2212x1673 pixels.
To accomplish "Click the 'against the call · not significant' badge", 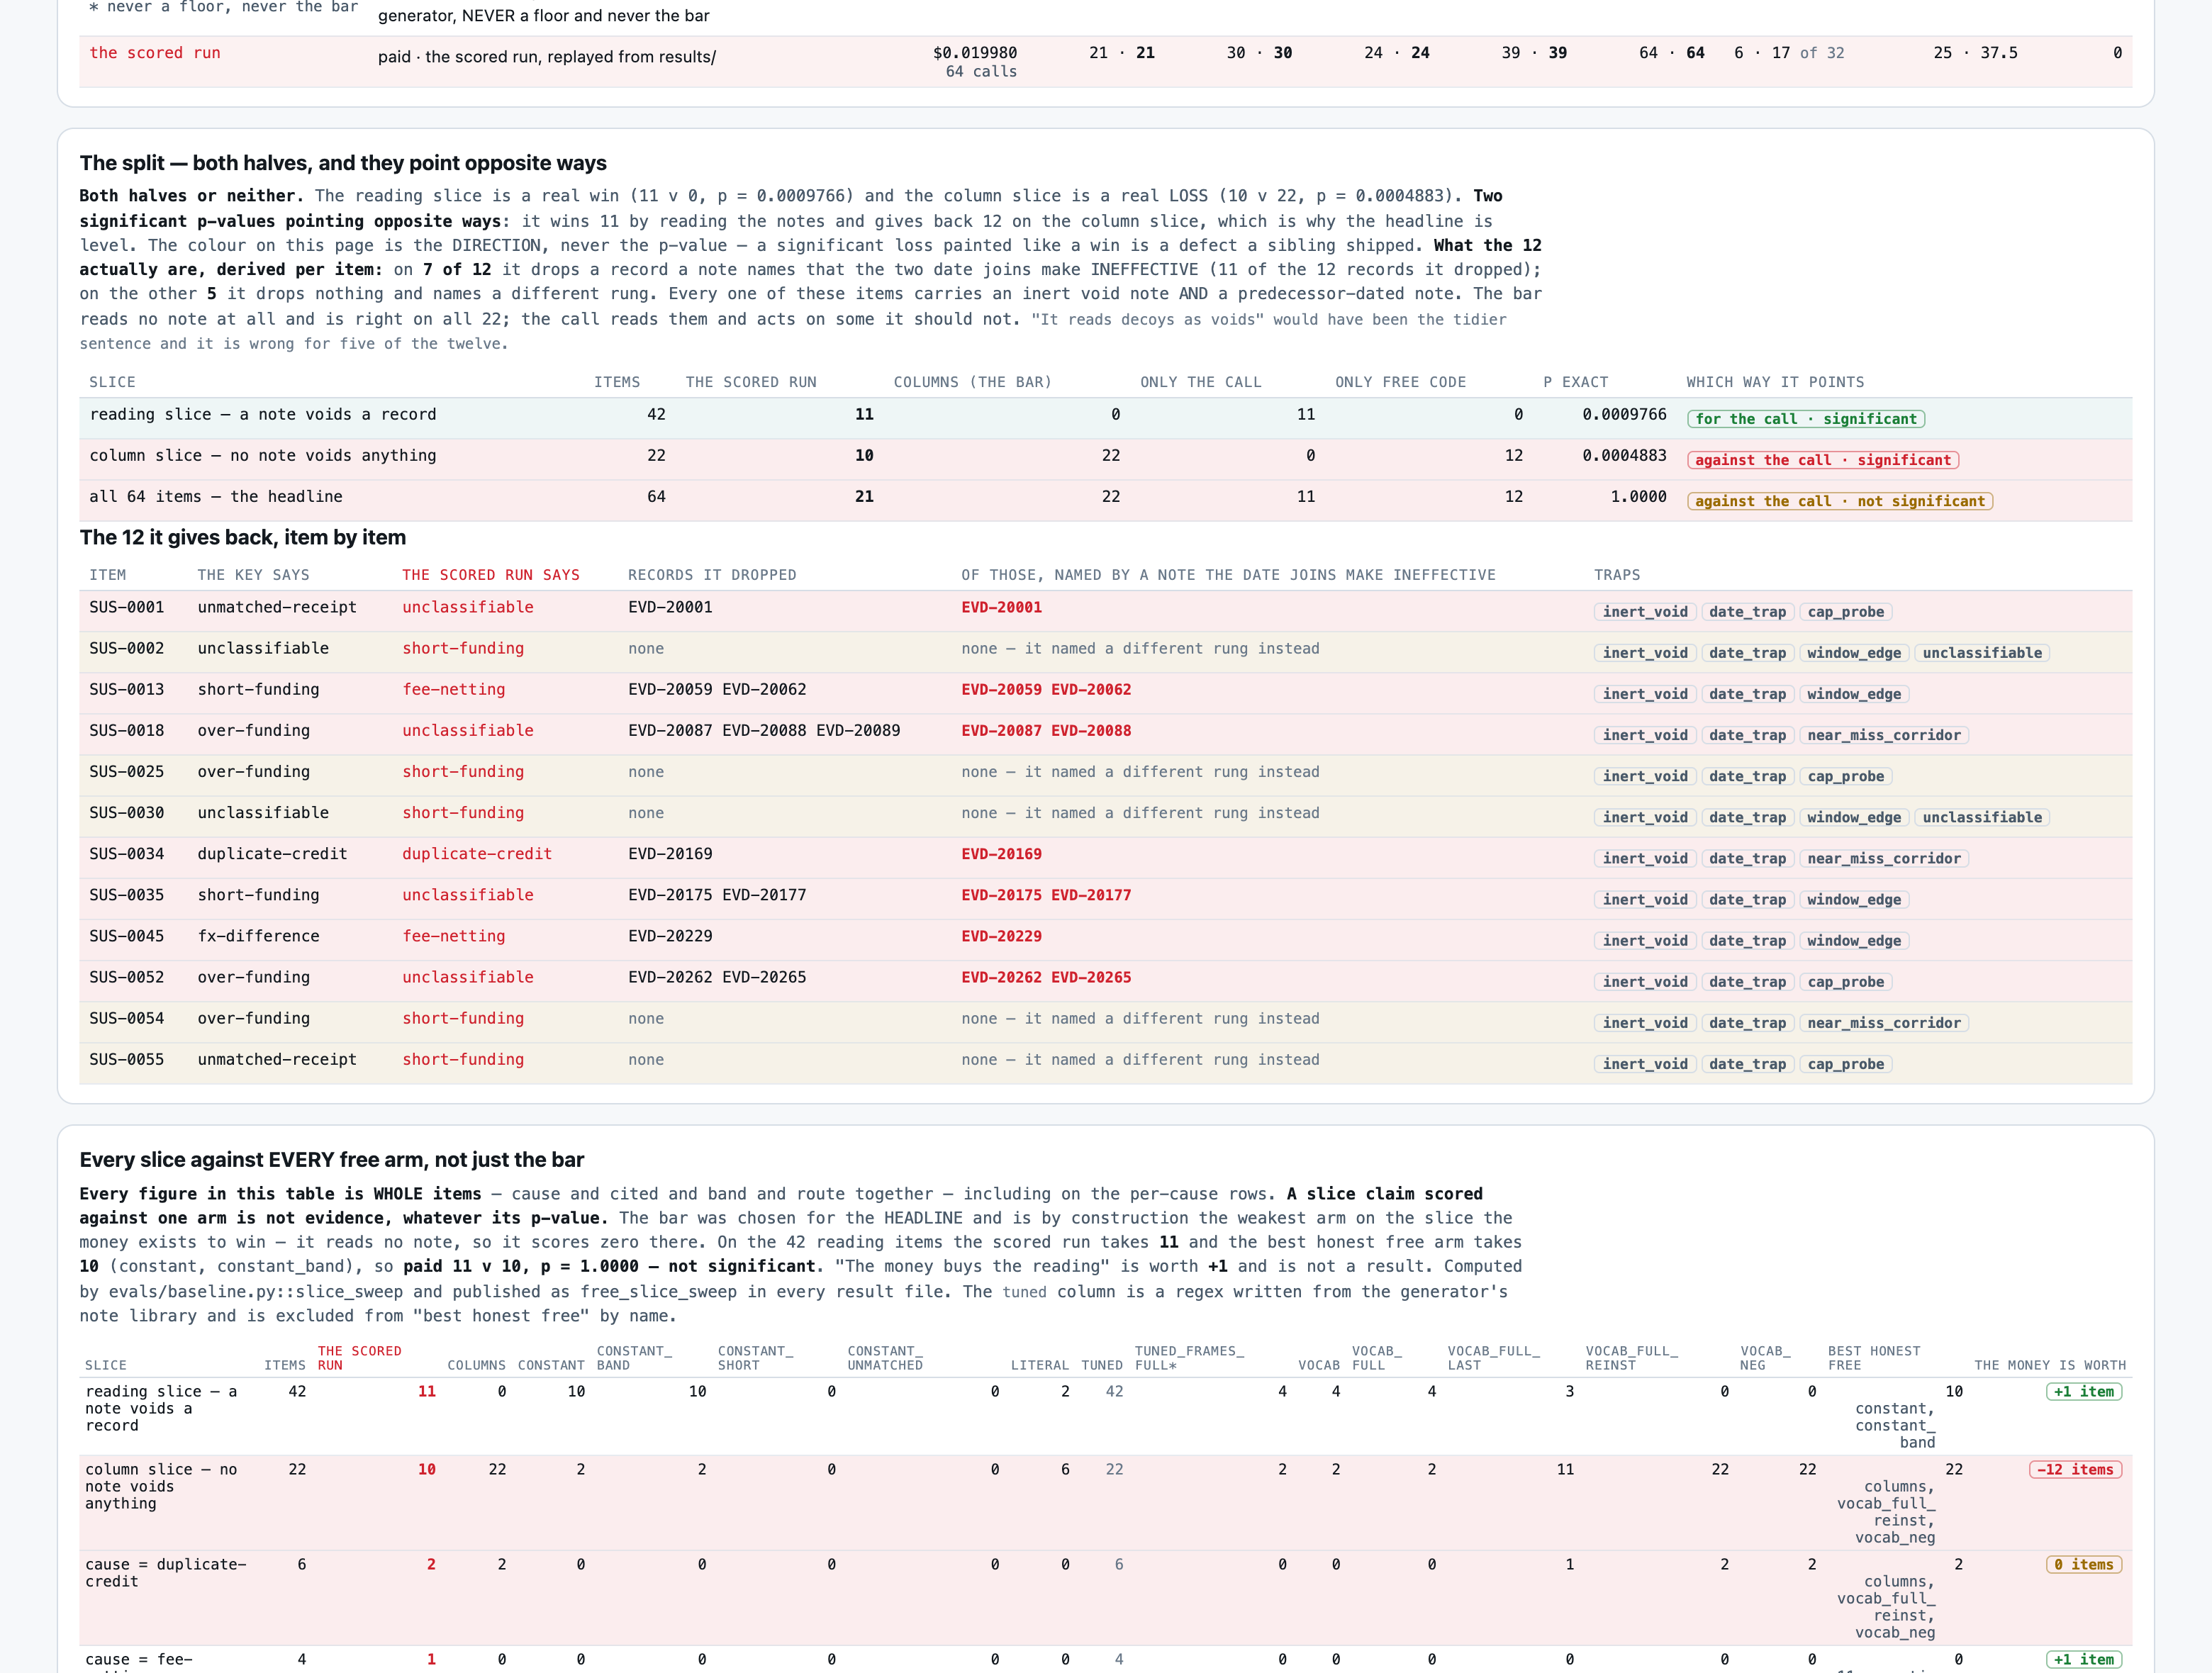I will pos(1839,501).
